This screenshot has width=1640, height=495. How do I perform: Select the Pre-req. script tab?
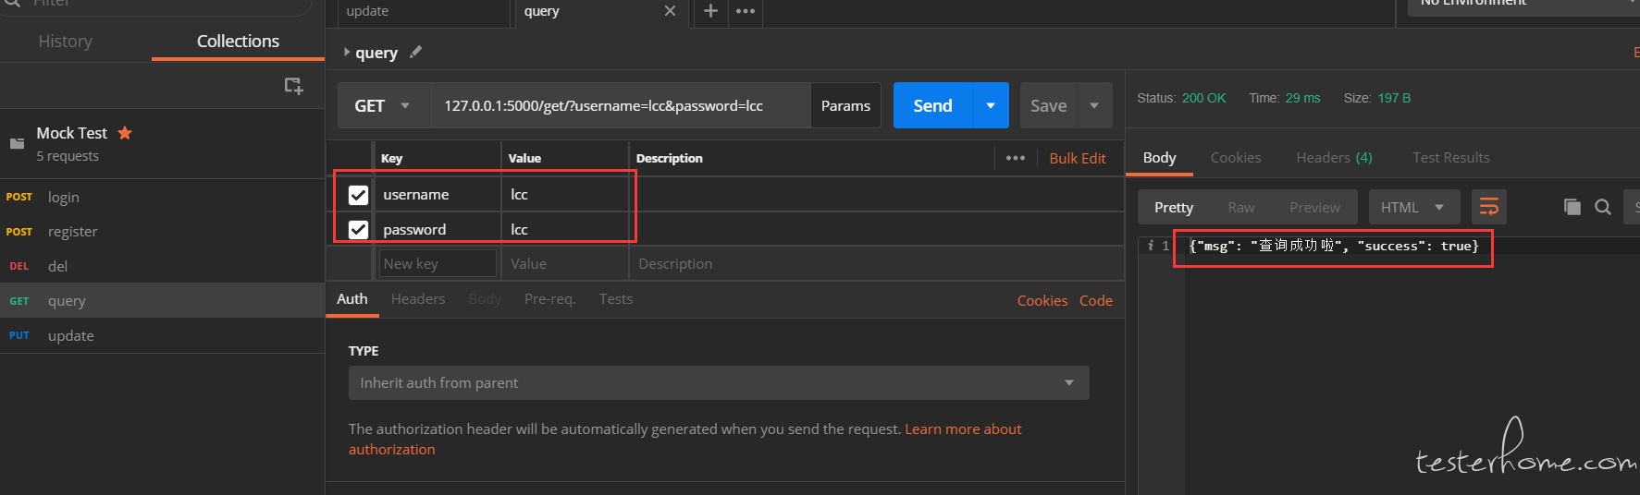549,299
